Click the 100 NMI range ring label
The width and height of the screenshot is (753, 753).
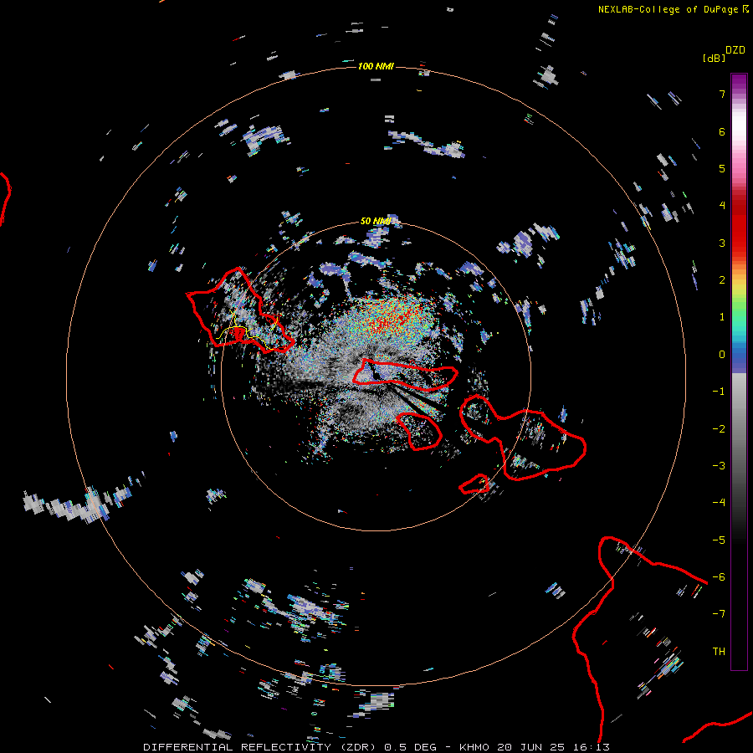tap(376, 66)
